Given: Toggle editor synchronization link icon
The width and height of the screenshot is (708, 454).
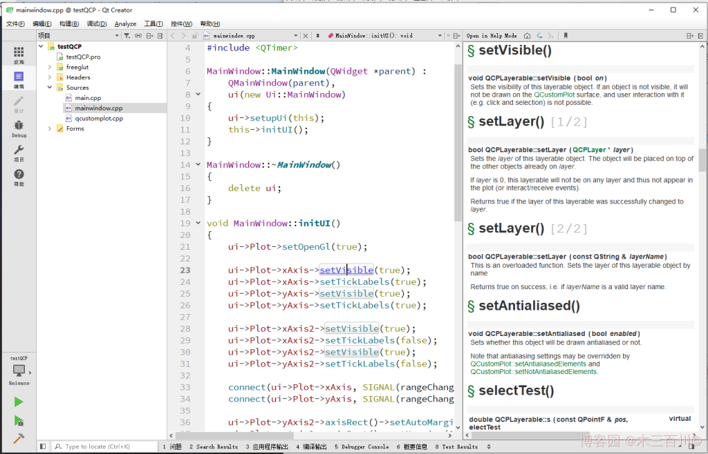Looking at the screenshot, I should click(x=139, y=35).
